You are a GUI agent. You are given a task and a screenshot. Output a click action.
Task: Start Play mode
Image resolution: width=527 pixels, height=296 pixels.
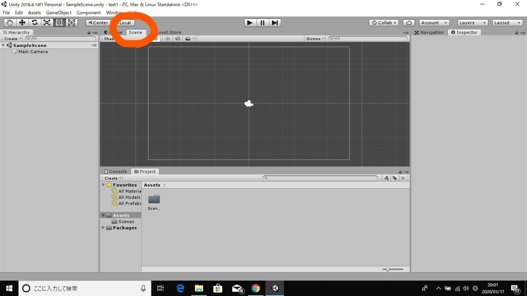coord(250,23)
